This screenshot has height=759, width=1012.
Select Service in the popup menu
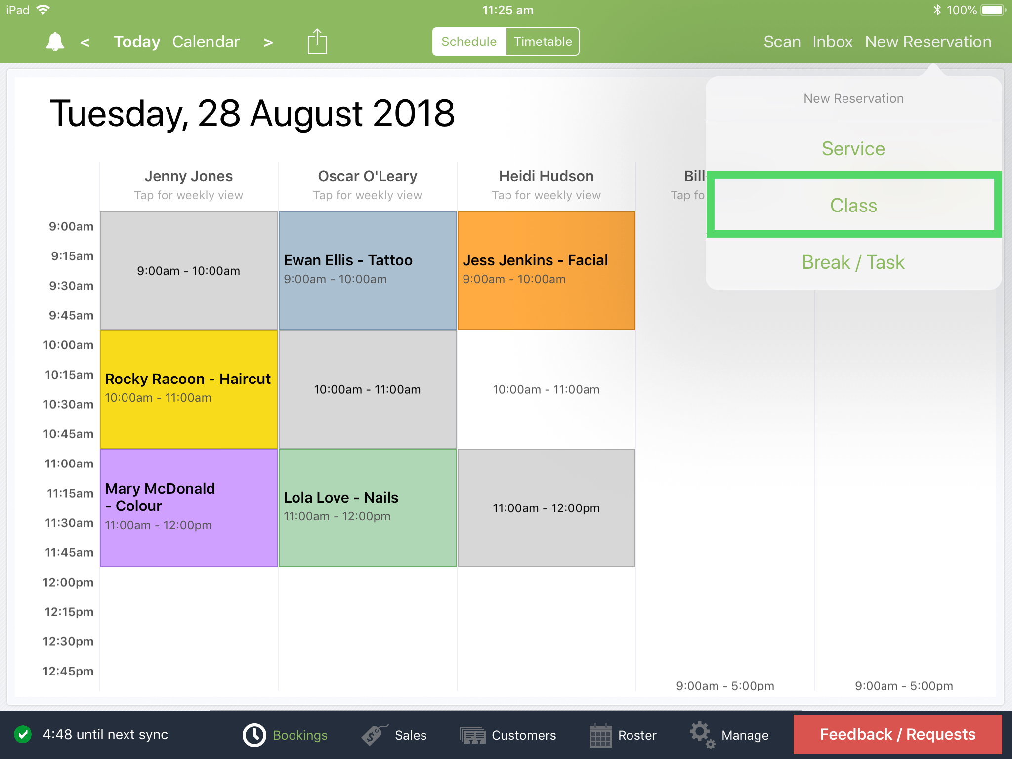(853, 148)
